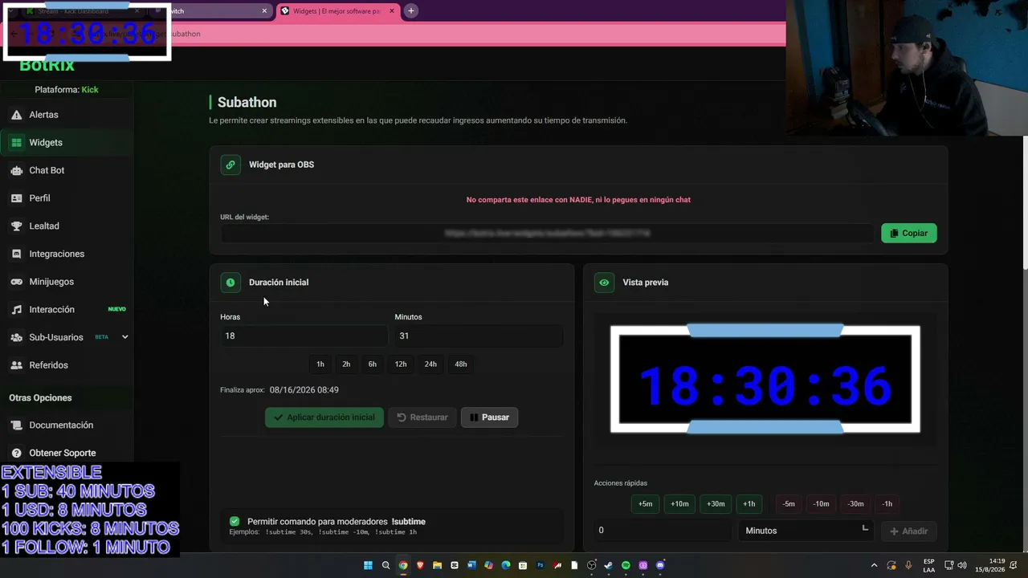The width and height of the screenshot is (1028, 578).
Task: Select 6h duration preset
Action: coord(373,364)
